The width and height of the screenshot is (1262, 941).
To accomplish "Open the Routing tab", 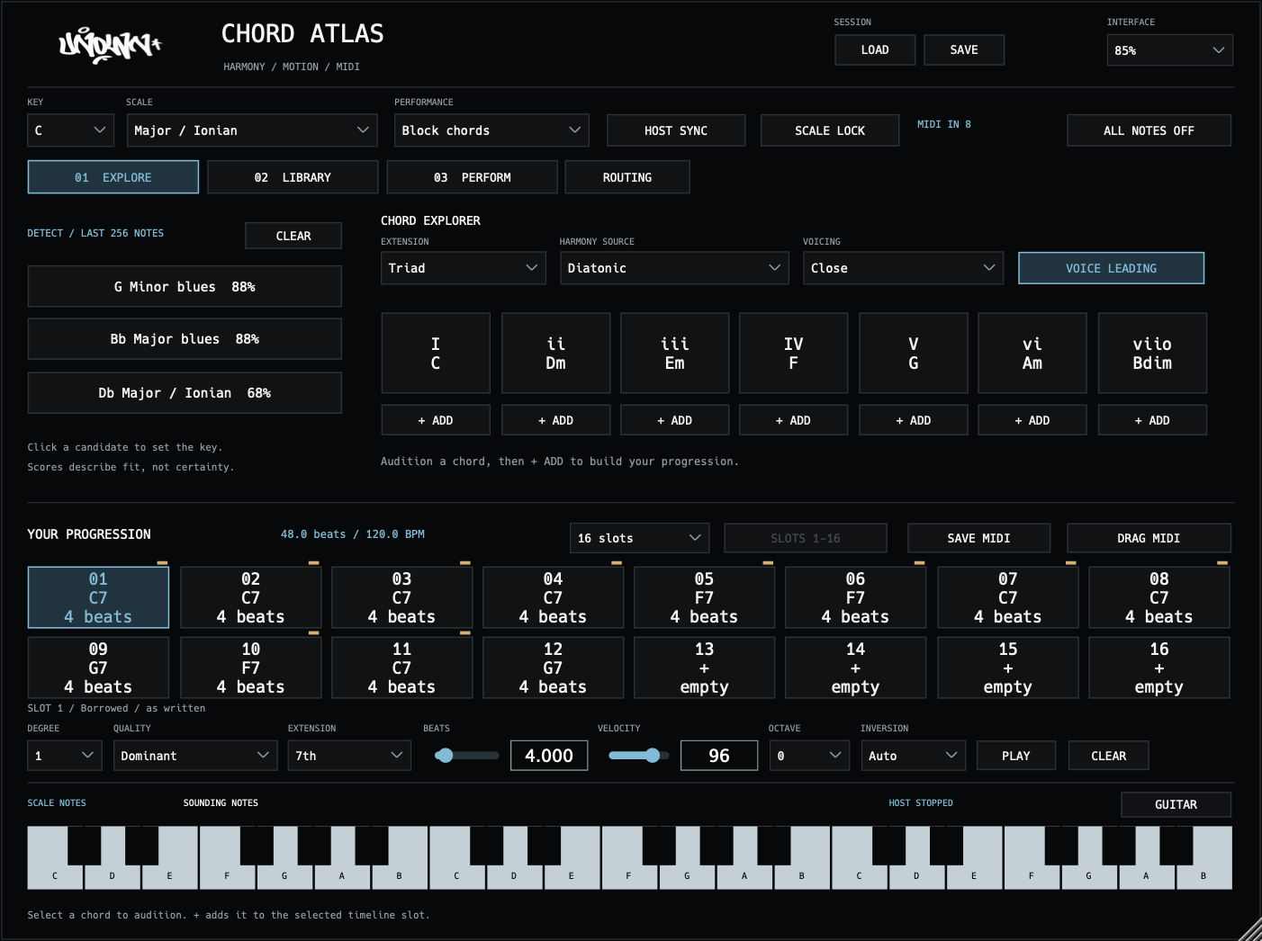I will pyautogui.click(x=627, y=177).
